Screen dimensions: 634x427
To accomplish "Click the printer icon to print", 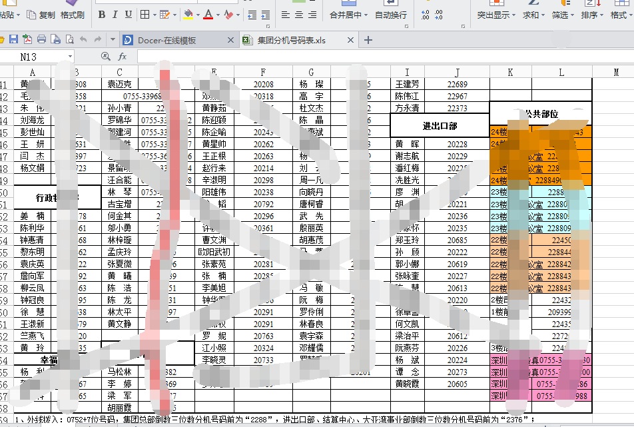I will [x=41, y=39].
